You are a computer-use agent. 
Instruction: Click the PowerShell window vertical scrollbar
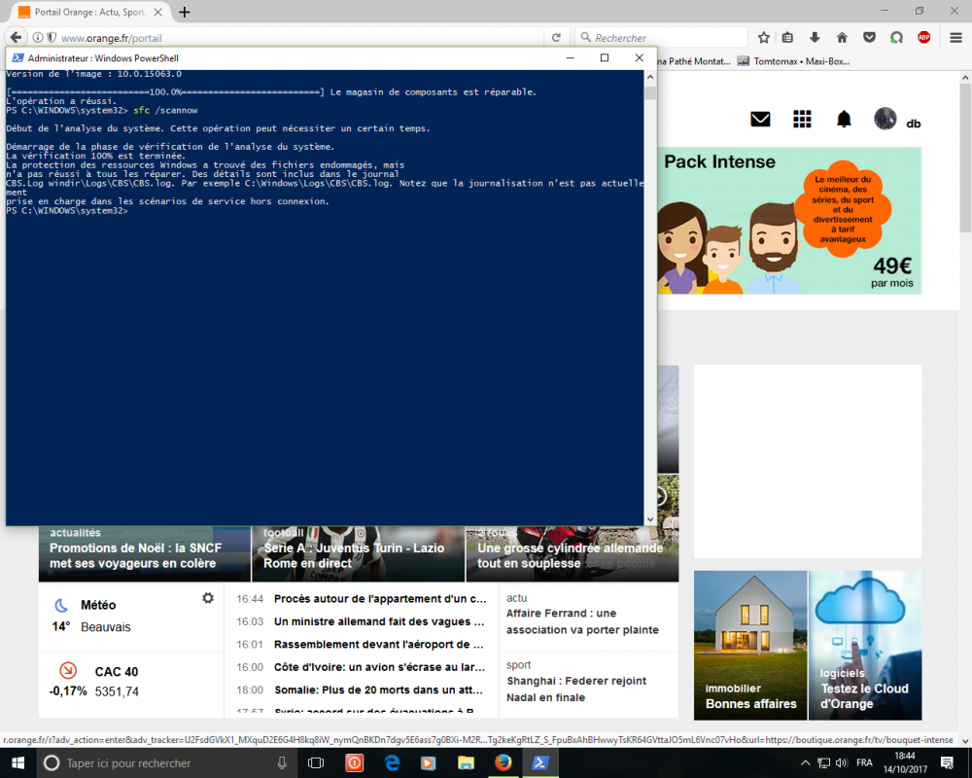649,292
